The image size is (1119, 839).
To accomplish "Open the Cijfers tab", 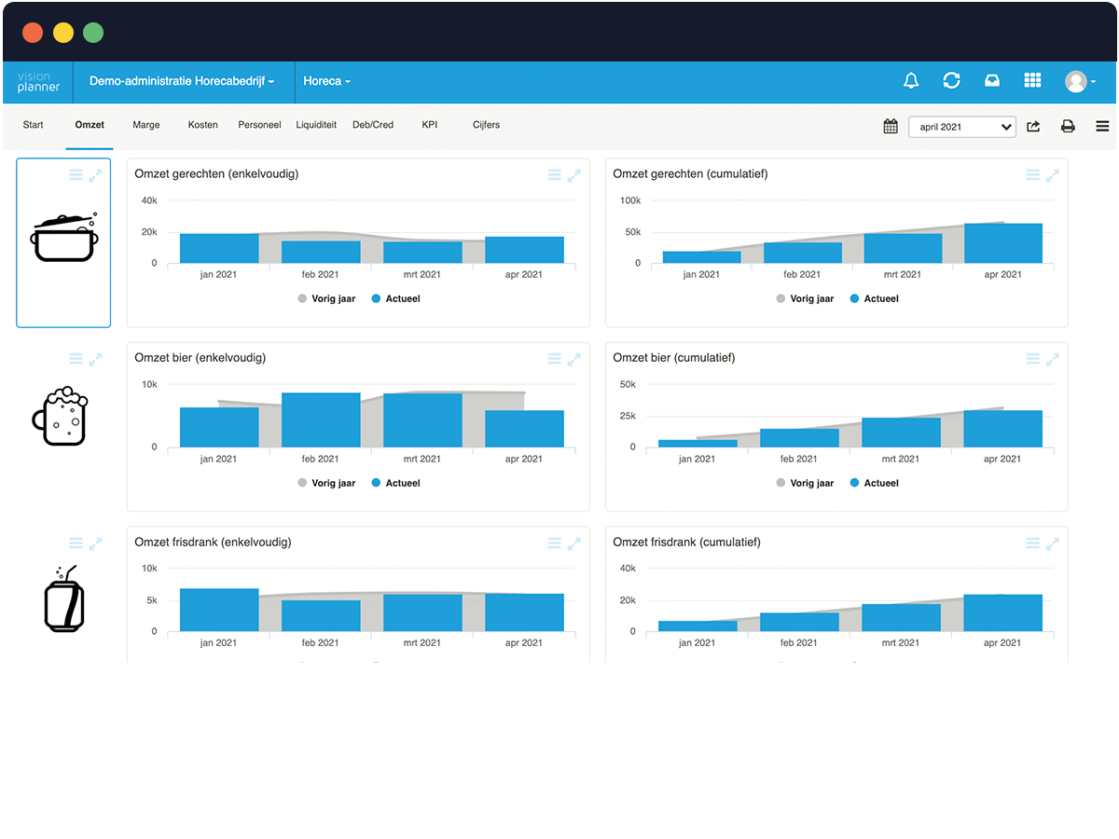I will pyautogui.click(x=486, y=125).
